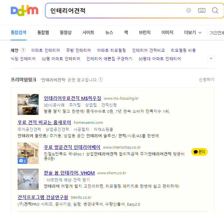Open 3D시공사례 sublink
Screen dimensions: 224x214
coord(54,105)
